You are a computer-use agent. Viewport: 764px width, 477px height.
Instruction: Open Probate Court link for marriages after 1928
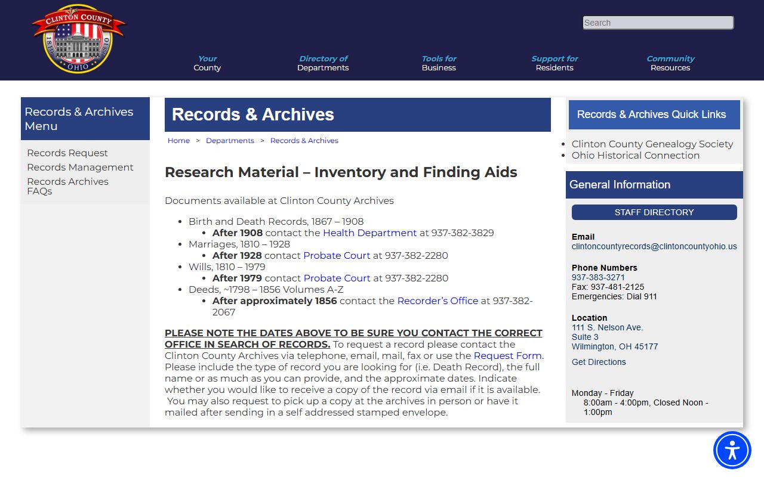tap(337, 256)
